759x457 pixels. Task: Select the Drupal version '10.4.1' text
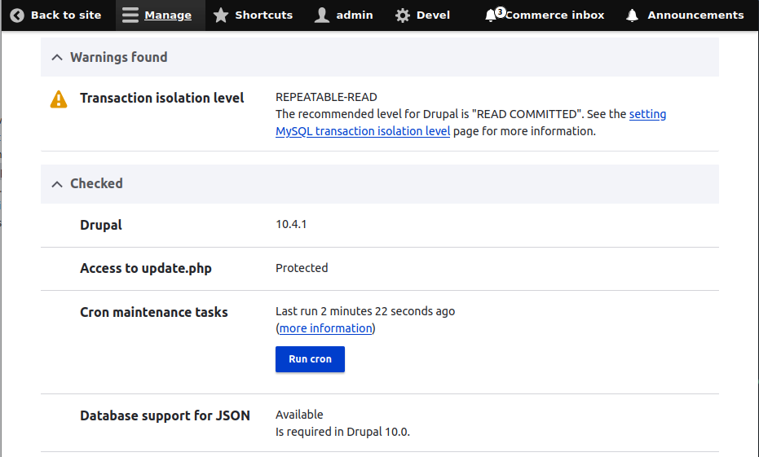pyautogui.click(x=291, y=224)
